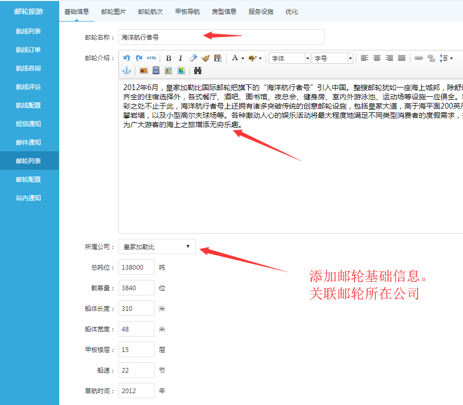This screenshot has width=463, height=405.
Task: Open the 字体 font dropdown
Action: 289,58
